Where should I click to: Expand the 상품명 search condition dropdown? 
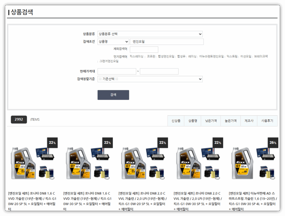[x=113, y=42]
